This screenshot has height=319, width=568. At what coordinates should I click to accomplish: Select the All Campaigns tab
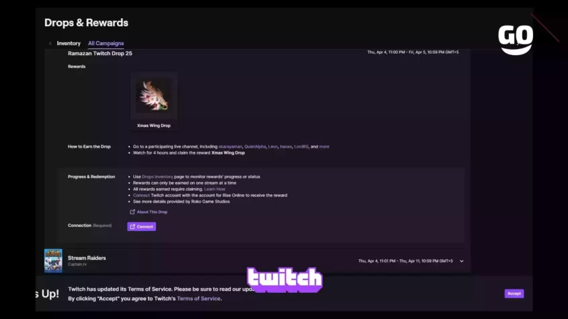click(106, 44)
